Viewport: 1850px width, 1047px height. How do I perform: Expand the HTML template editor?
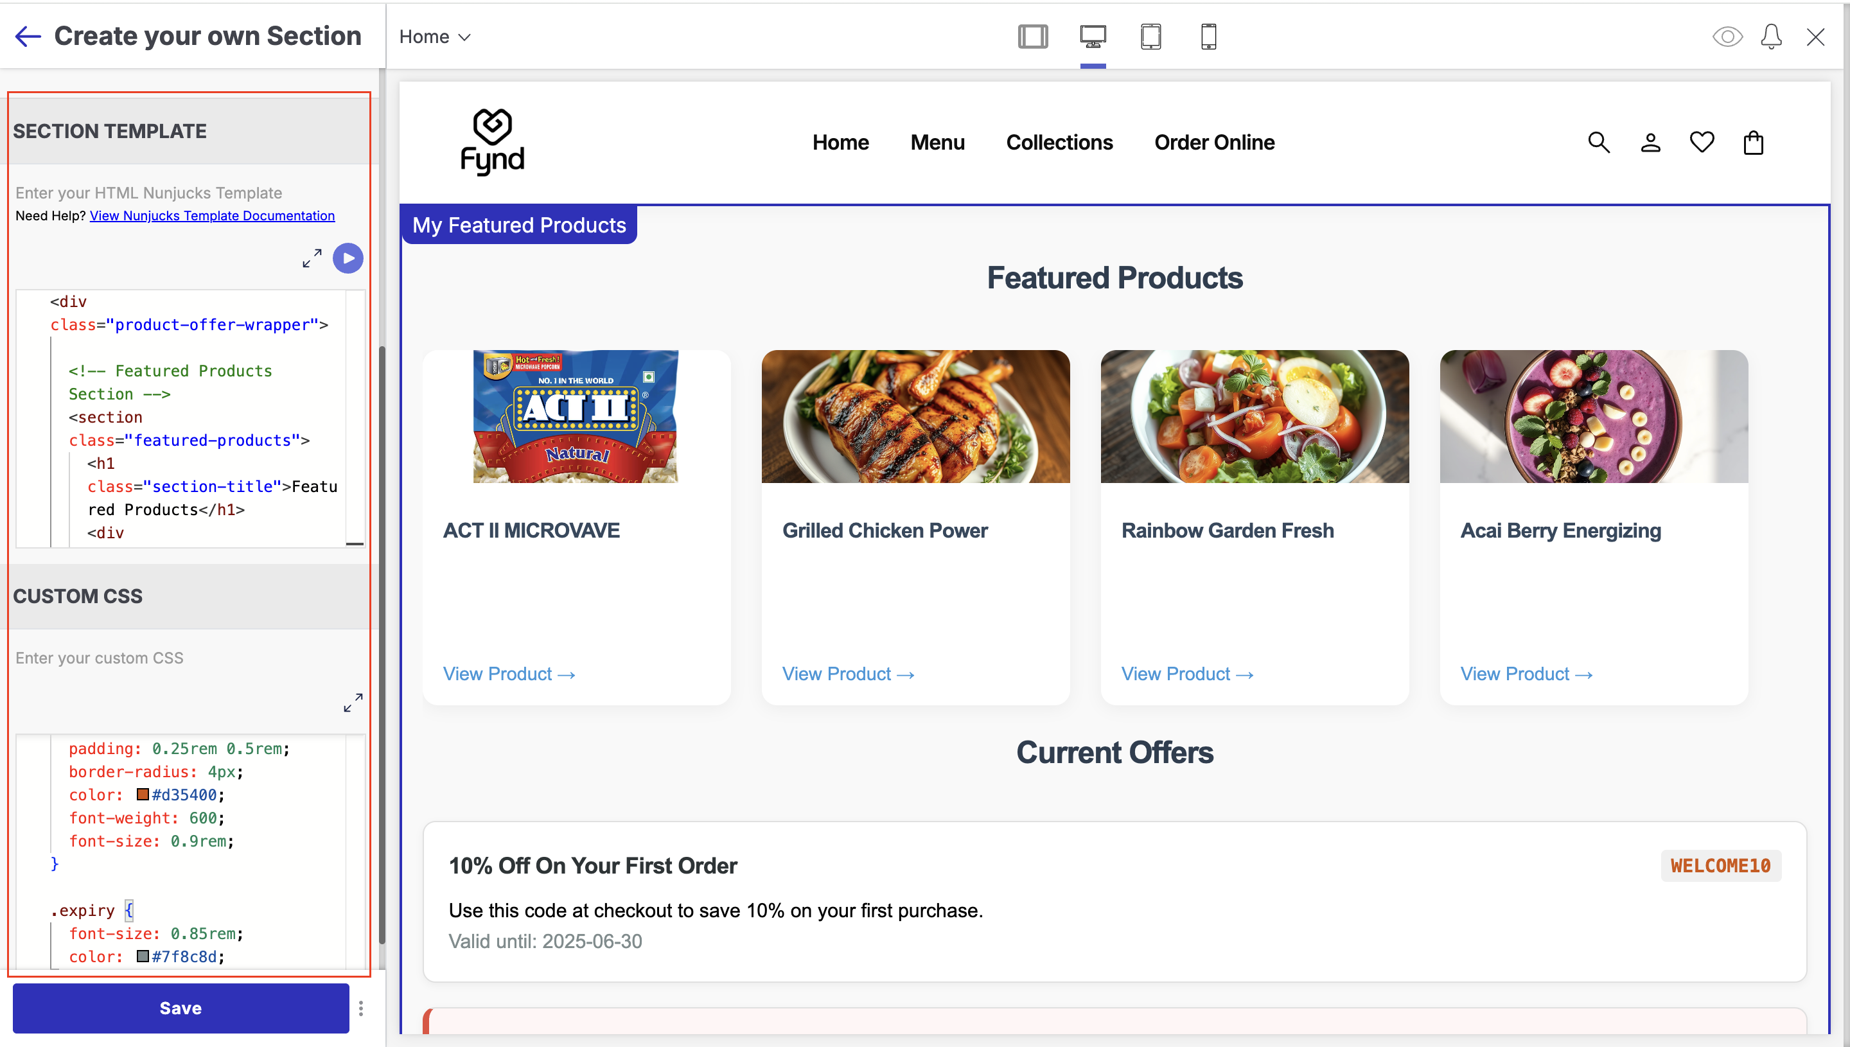tap(312, 258)
